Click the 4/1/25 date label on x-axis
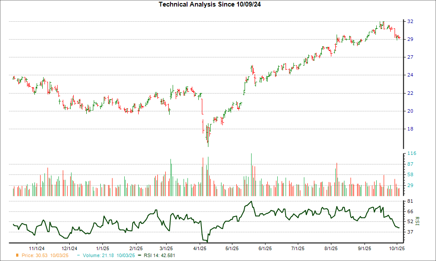The width and height of the screenshot is (436, 261). 200,248
